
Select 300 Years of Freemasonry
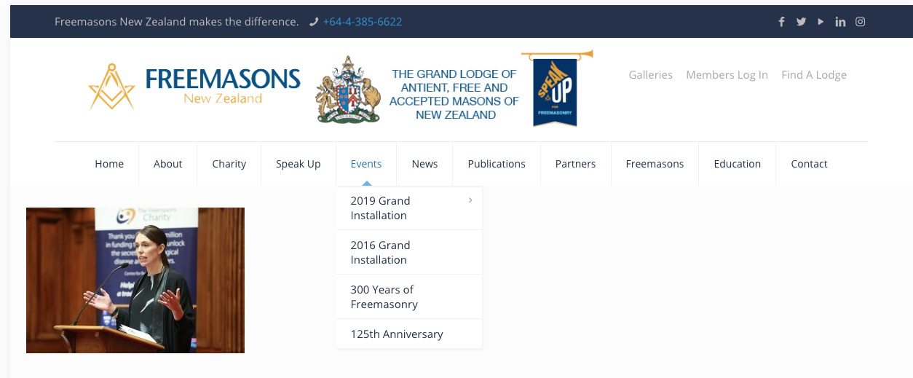coord(408,297)
